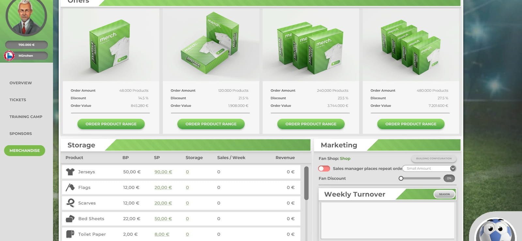The width and height of the screenshot is (522, 241).
Task: Select the Tickets menu item
Action: pyautogui.click(x=18, y=100)
